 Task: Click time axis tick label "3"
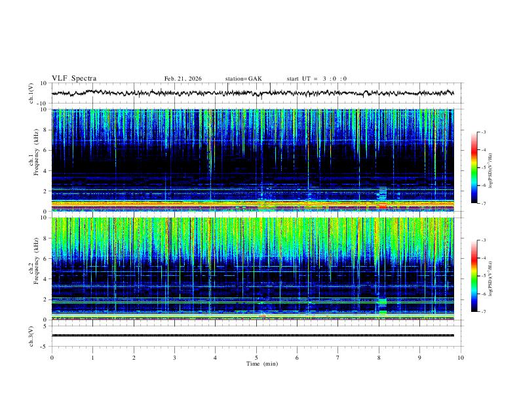[174, 358]
